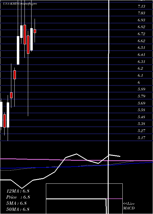
Task: Click the tall white candle spanning 6.31 to 6.72
Action: 18,50
